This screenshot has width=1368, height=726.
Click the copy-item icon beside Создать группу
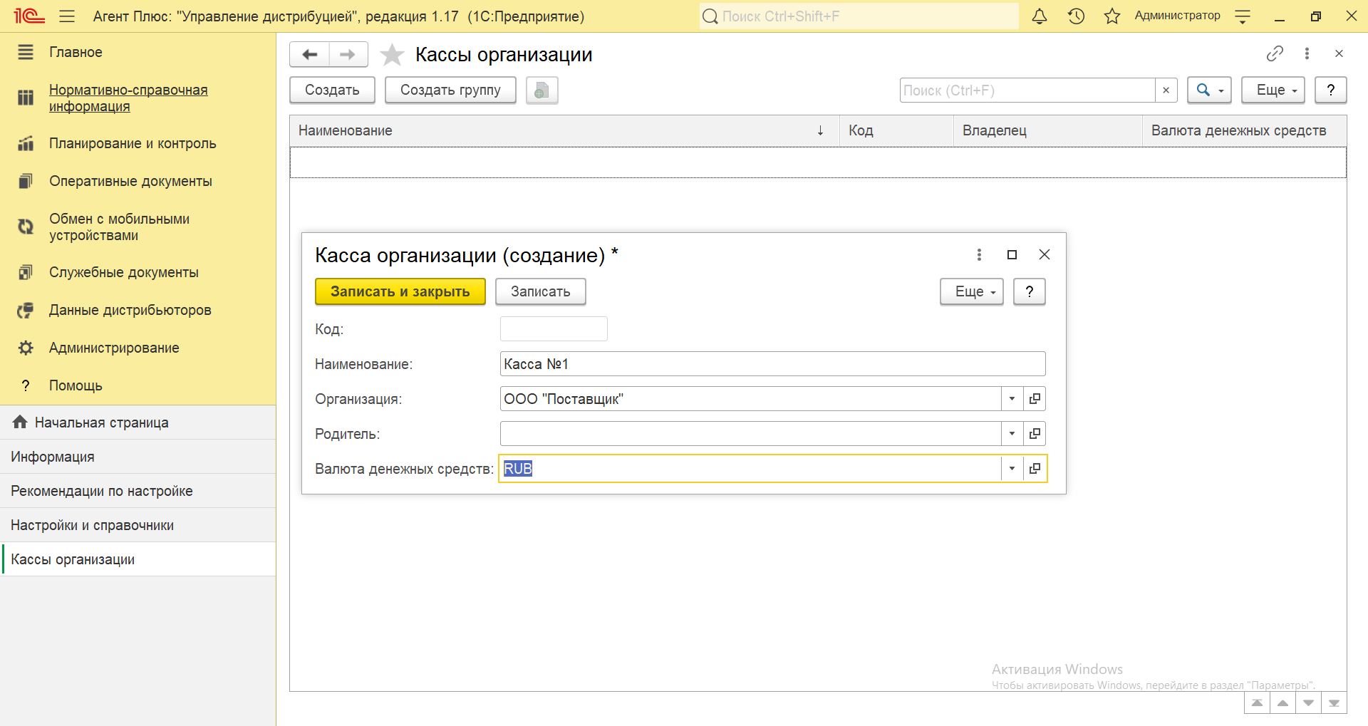pos(542,90)
